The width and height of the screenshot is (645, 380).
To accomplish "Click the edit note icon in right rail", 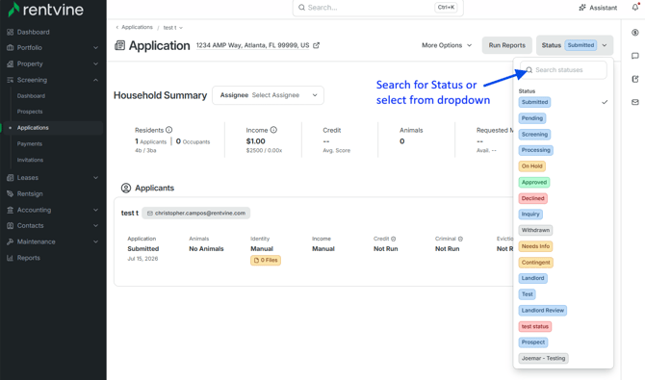I will coord(635,79).
